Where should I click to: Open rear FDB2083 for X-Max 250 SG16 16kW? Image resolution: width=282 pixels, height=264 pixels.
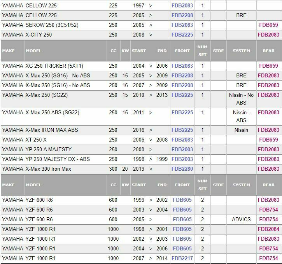[x=268, y=85]
